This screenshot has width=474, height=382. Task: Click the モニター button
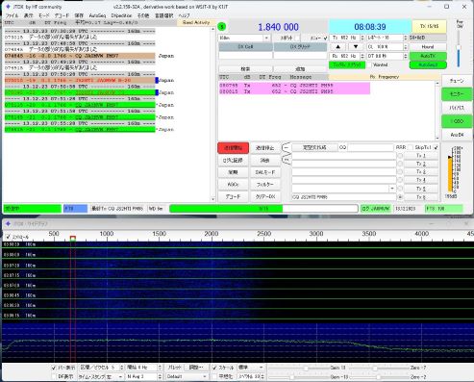click(457, 94)
